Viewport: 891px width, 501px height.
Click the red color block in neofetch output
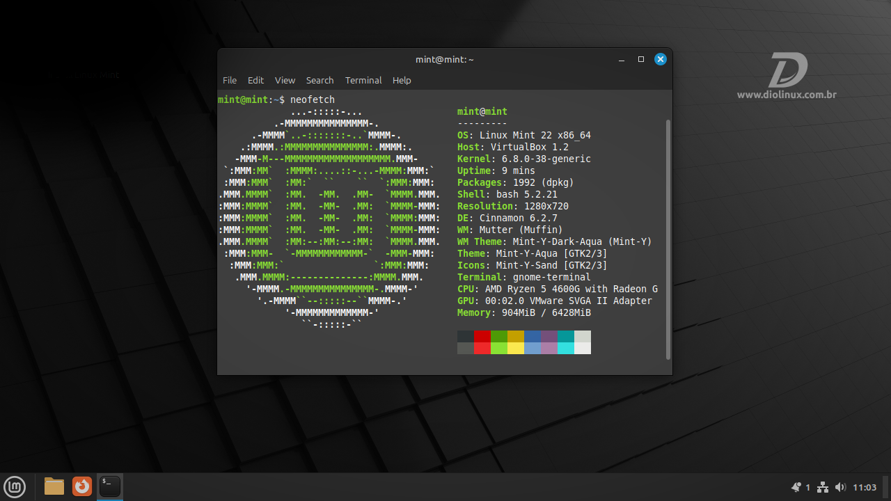click(482, 337)
